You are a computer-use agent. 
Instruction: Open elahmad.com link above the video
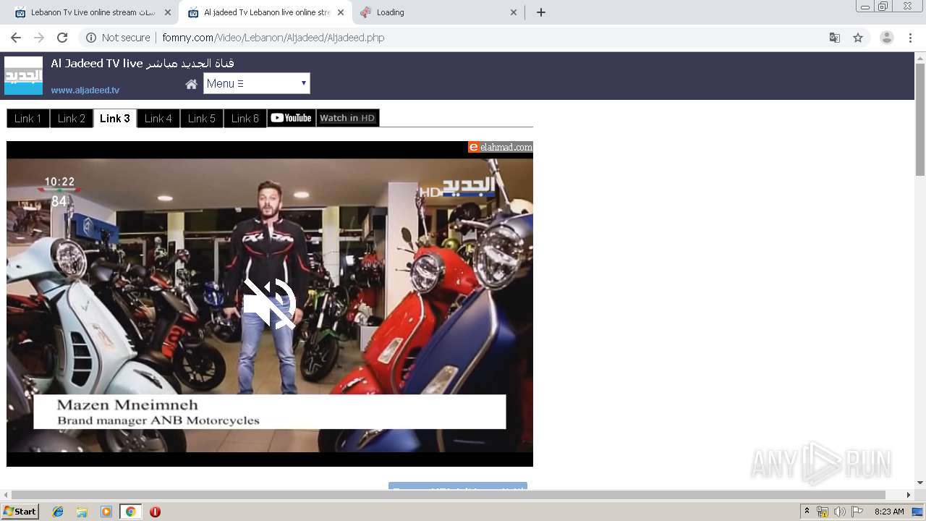(x=501, y=147)
